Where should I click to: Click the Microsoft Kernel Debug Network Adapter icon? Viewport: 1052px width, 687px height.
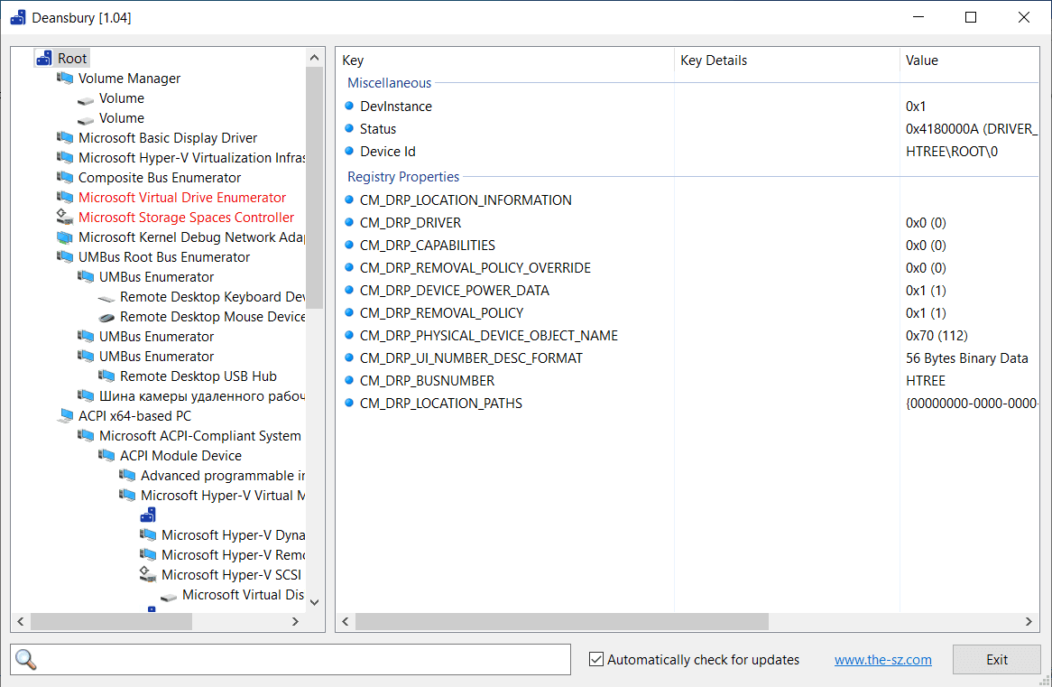(x=65, y=237)
